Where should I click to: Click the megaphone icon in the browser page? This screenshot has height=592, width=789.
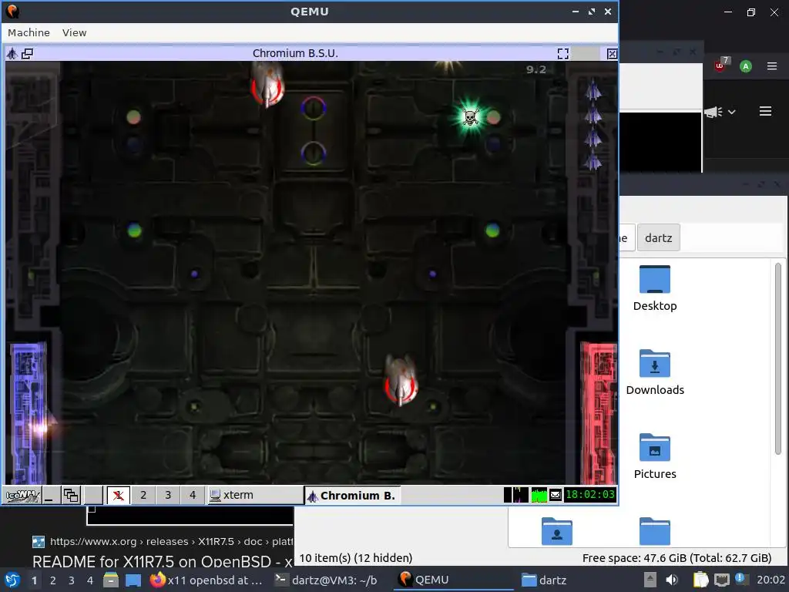(713, 112)
